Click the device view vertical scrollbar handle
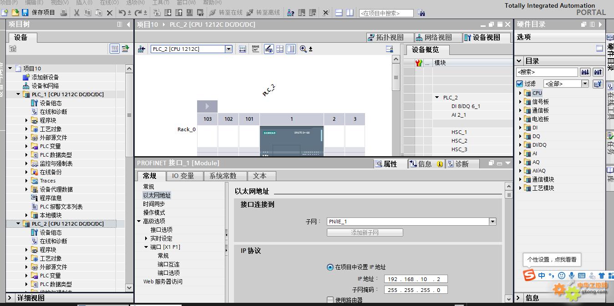 point(396,78)
